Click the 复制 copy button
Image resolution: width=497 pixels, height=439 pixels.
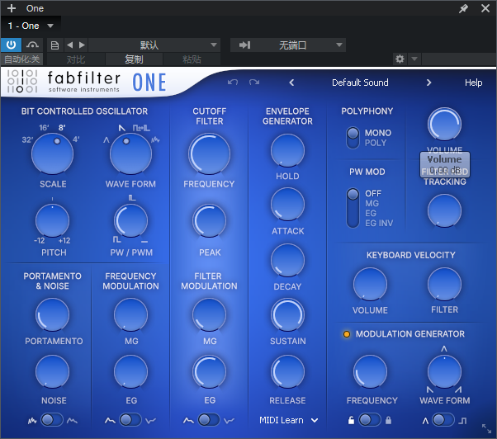pyautogui.click(x=134, y=59)
